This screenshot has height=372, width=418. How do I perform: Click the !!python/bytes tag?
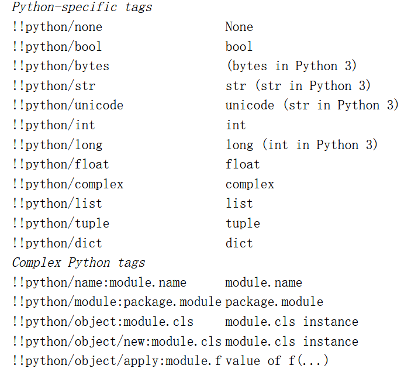(61, 67)
